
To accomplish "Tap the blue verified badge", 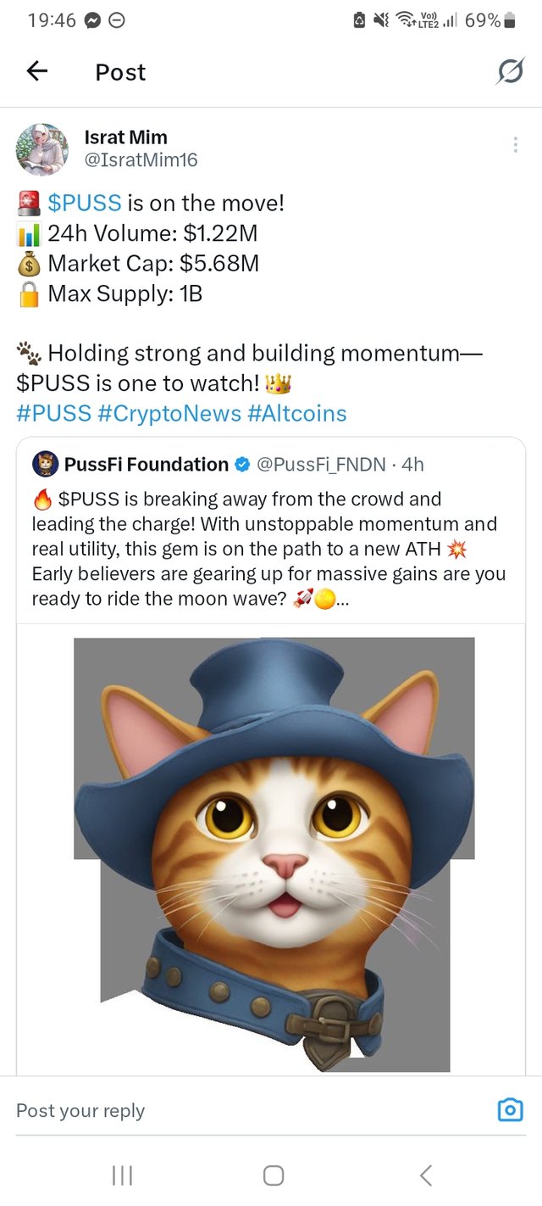I will [x=242, y=465].
